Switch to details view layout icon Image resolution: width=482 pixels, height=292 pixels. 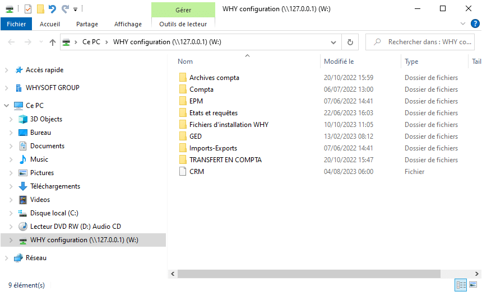[x=461, y=285]
